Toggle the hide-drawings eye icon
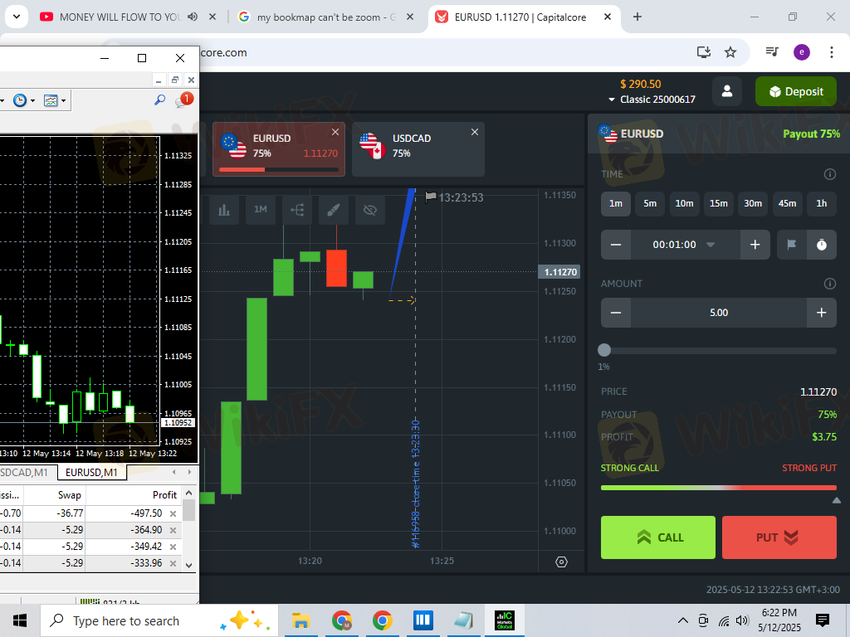Screen dimensions: 850x637 tap(370, 210)
